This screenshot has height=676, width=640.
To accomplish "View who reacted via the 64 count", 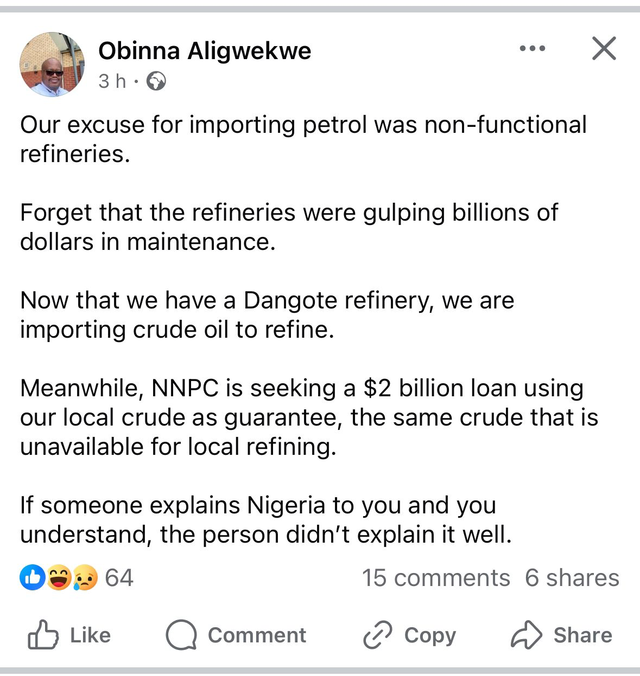I will 119,578.
